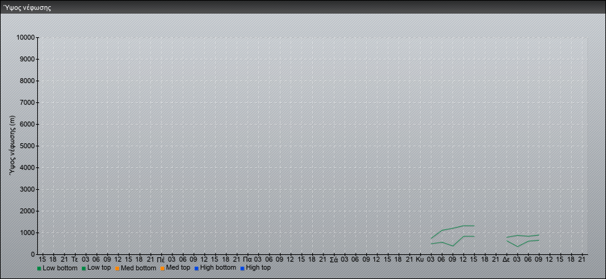Screen dimensions: 606x279
Task: Click the 7000 value on the y-axis
Action: click(27, 102)
